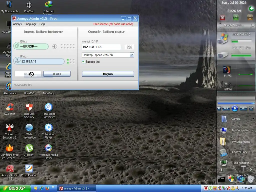The height and width of the screenshot is (192, 256).
Task: Click the computer icon inside the ID'niz field
Action: click(17, 46)
